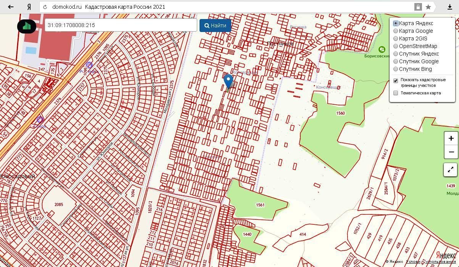459x267 pixels.
Task: Select Карта 2GIS map layer
Action: (x=396, y=38)
